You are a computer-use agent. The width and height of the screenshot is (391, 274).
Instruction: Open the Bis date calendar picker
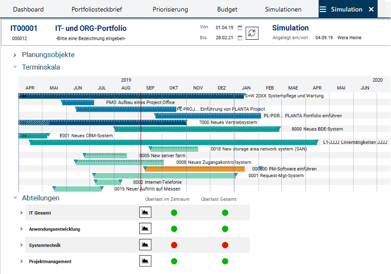click(240, 38)
